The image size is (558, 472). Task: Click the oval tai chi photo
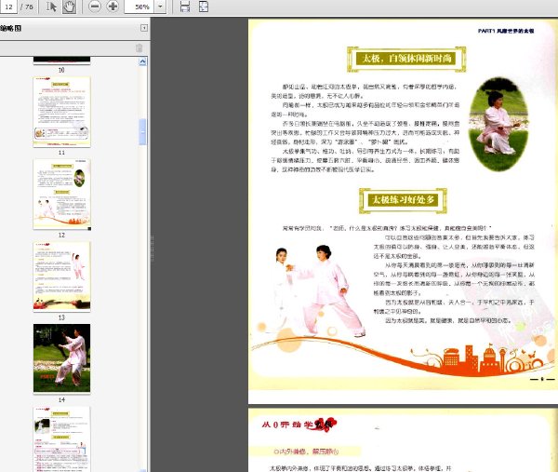point(498,125)
